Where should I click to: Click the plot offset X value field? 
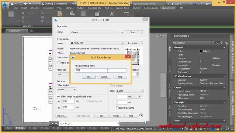tap(68, 101)
